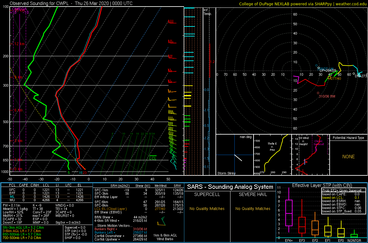
Task: Click the DownT = 19F value
Action: click(x=12, y=222)
